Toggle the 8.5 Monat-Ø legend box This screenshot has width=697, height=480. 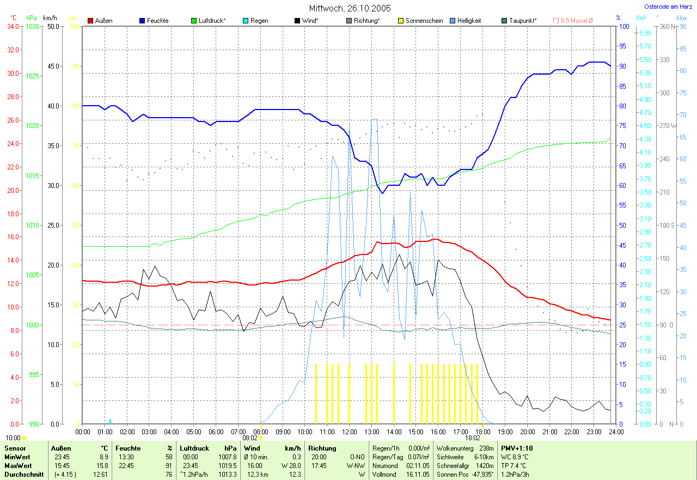[x=556, y=21]
